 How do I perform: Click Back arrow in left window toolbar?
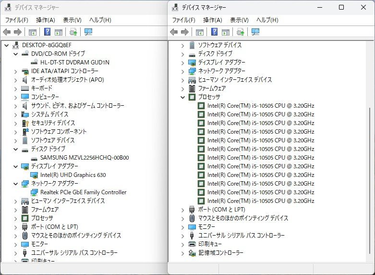point(7,32)
